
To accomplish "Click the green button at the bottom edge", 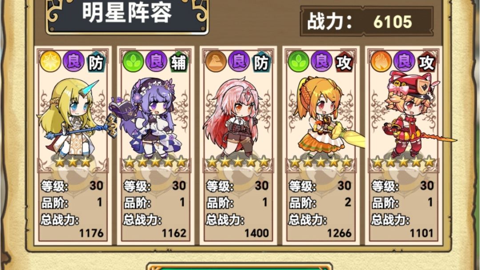I will [240, 266].
